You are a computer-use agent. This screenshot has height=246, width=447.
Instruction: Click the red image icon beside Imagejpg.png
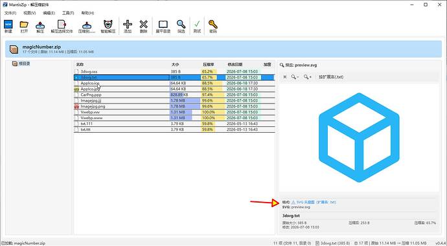(76, 106)
